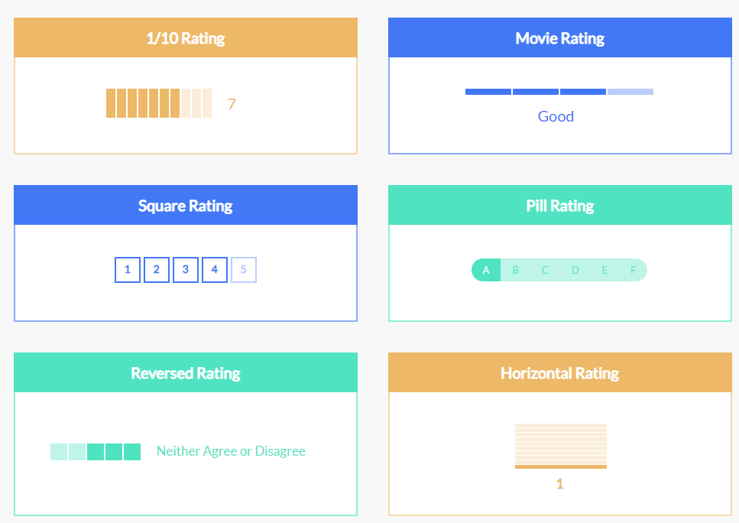Click leftmost block of the Reversed Rating
Viewport: 739px width, 523px height.
pyautogui.click(x=59, y=452)
